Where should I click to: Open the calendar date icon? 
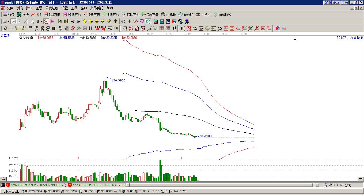(156, 21)
